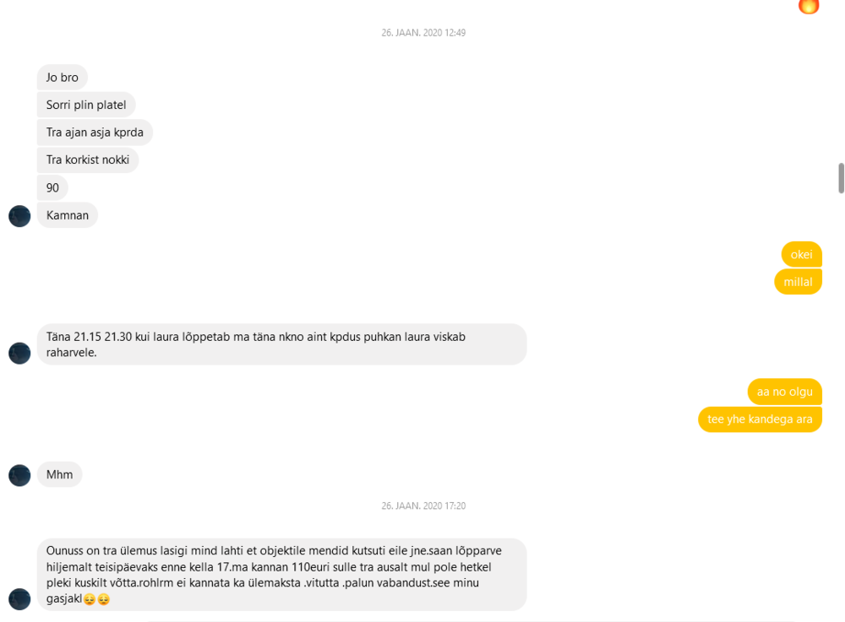Select the yellow "okei" sent message
The height and width of the screenshot is (622, 845).
(x=801, y=255)
